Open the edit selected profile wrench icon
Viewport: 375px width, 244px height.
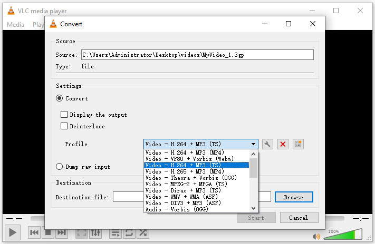(267, 144)
